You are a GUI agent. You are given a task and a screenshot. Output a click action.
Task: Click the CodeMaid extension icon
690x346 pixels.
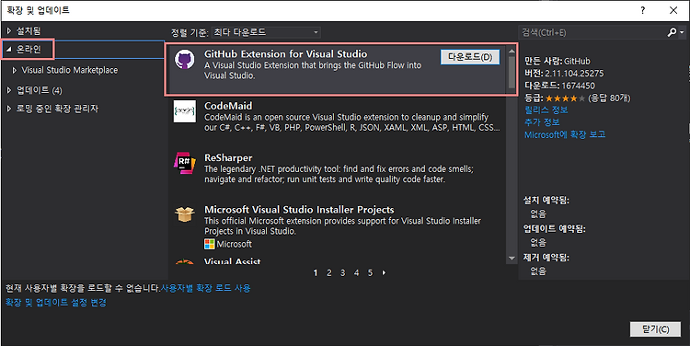point(184,111)
